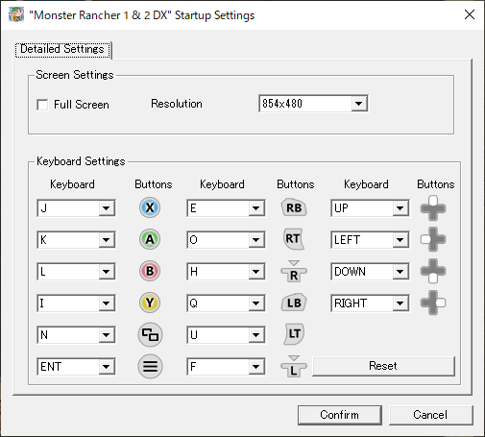Click the D-pad up icon
The image size is (485, 437).
433,208
